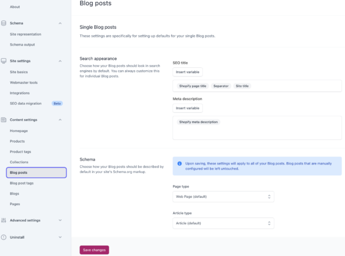
Task: Click Insert variable under SEO title
Action: [187, 72]
